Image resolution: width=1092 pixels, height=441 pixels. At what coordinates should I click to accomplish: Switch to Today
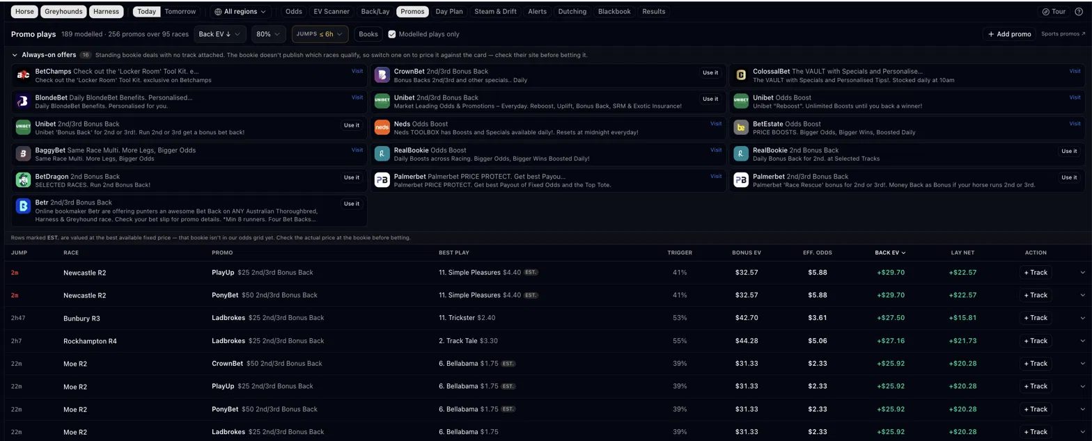tap(146, 12)
